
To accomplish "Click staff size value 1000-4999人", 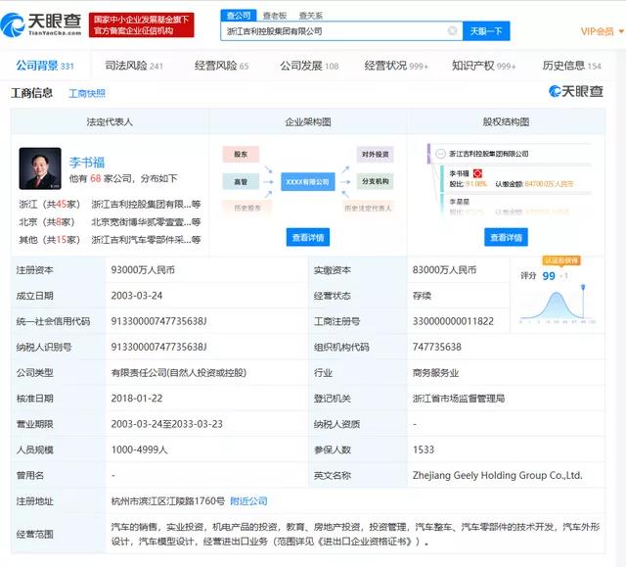I will 139,449.
